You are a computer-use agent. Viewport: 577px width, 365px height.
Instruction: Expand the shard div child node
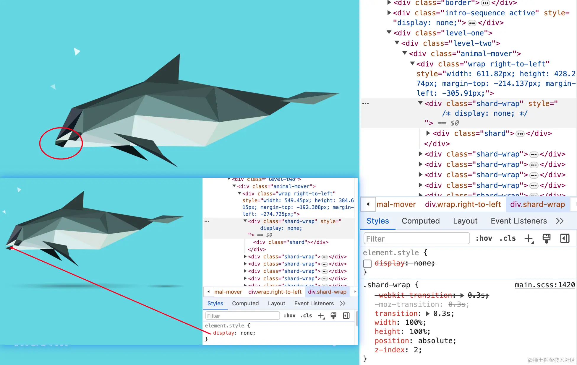428,133
